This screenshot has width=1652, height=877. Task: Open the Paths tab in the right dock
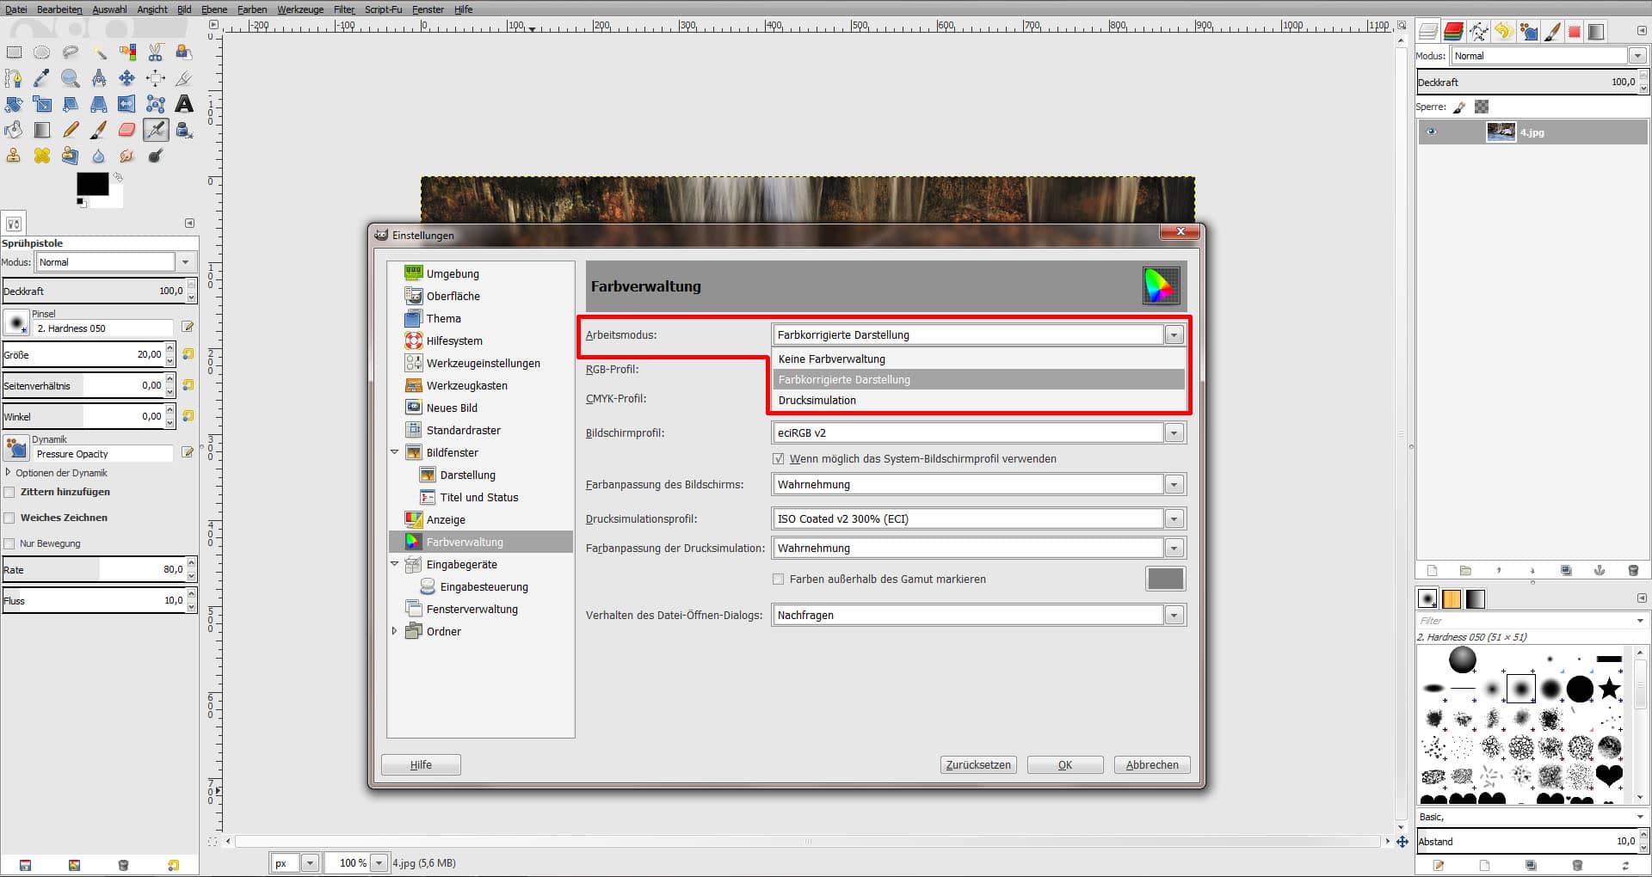pyautogui.click(x=1478, y=31)
